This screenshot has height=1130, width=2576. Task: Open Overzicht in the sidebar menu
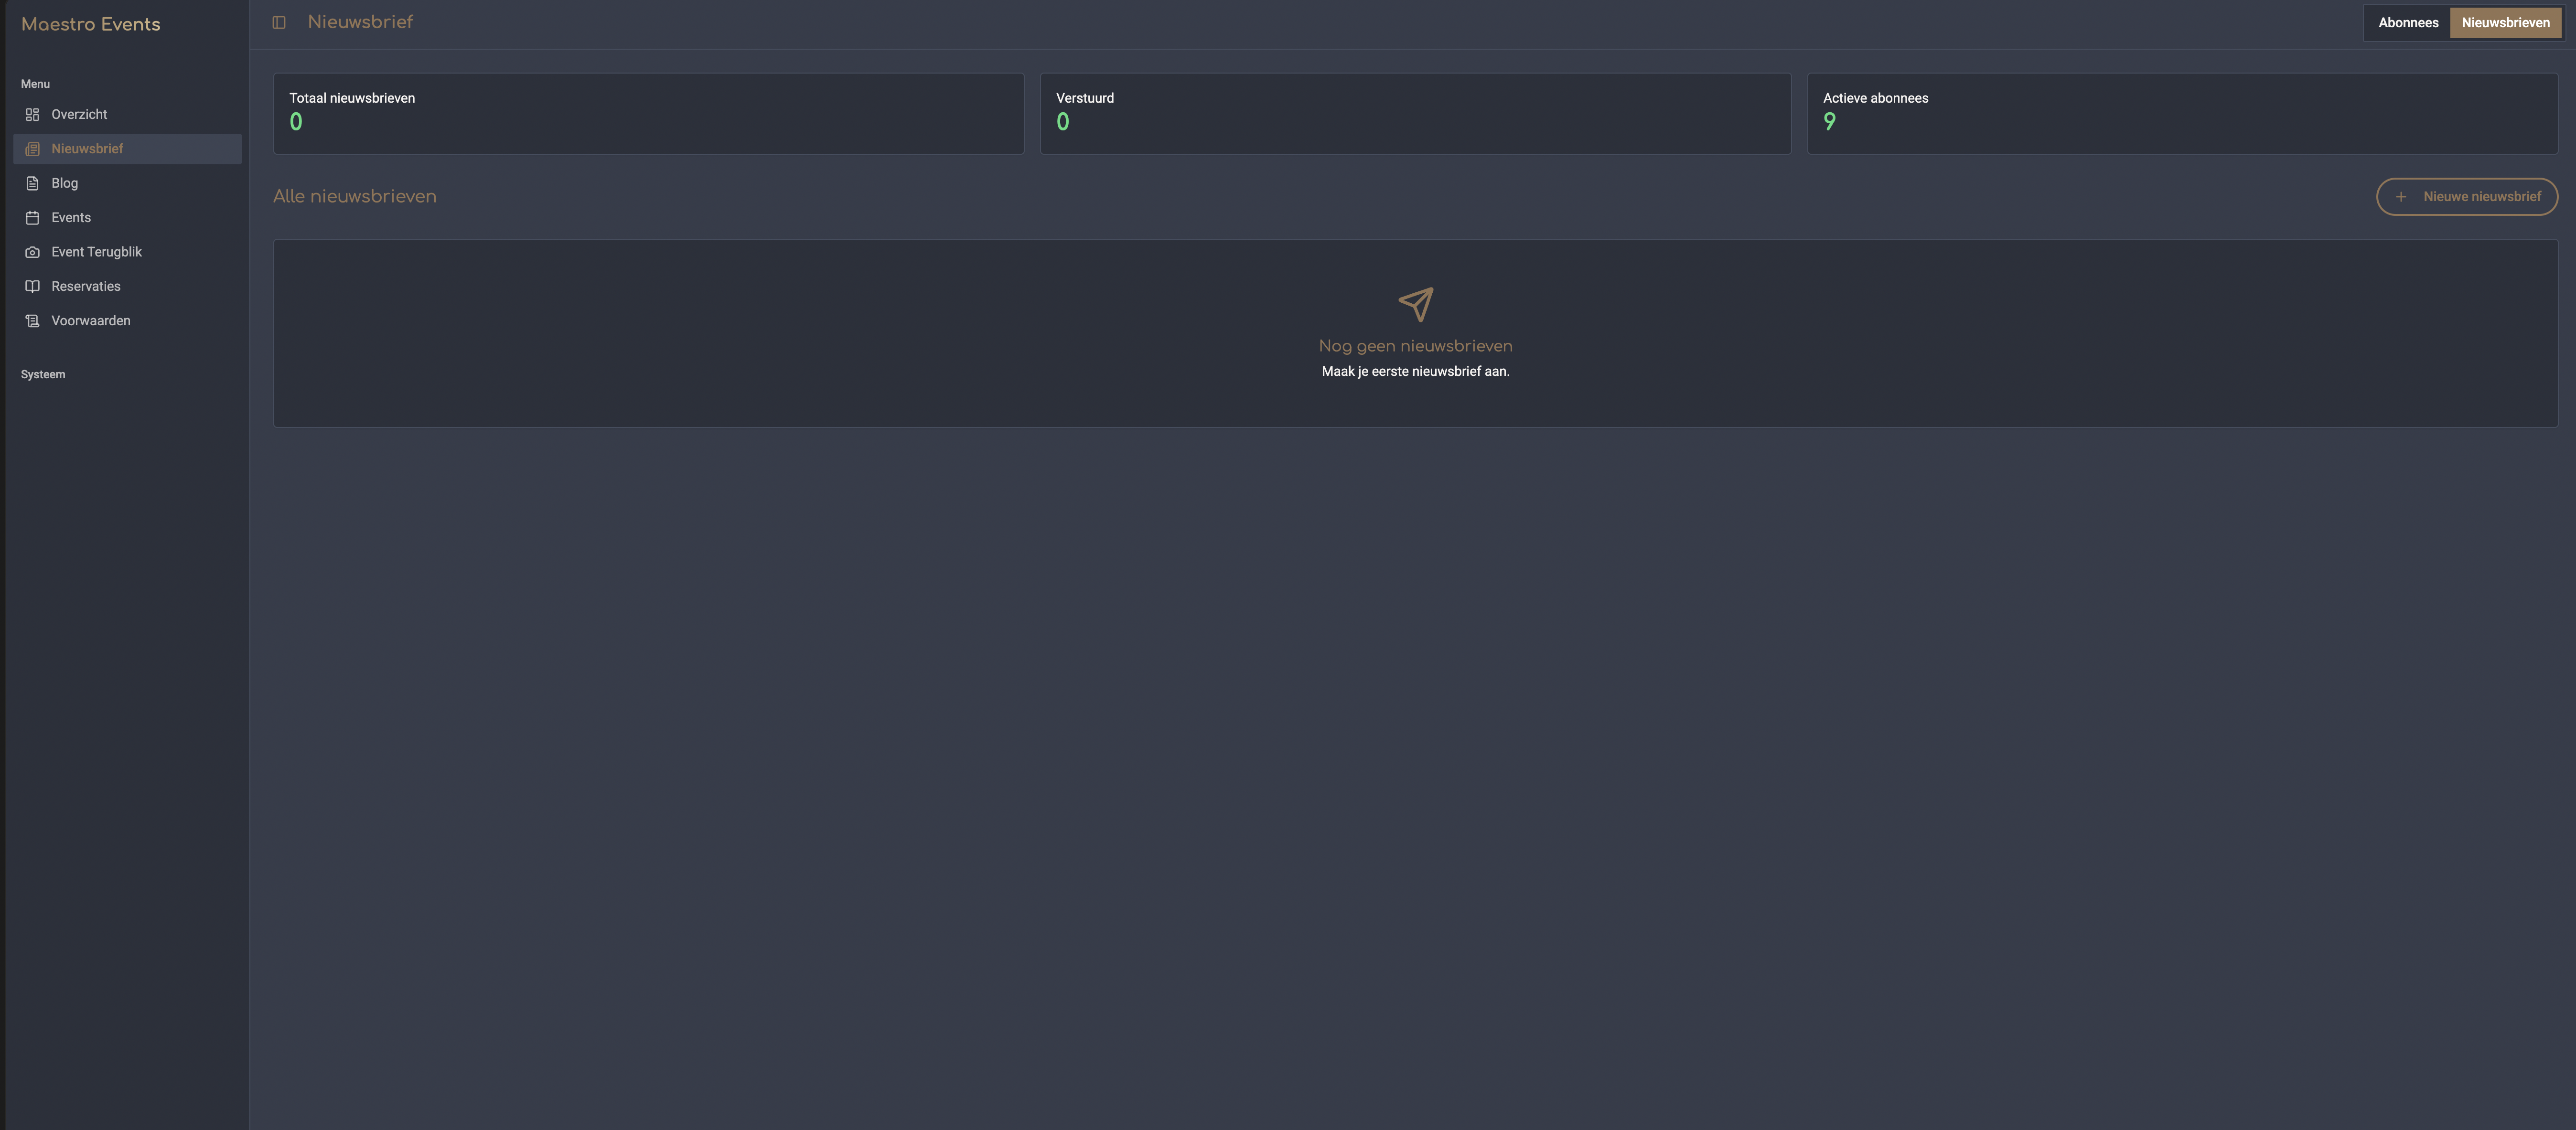point(128,115)
